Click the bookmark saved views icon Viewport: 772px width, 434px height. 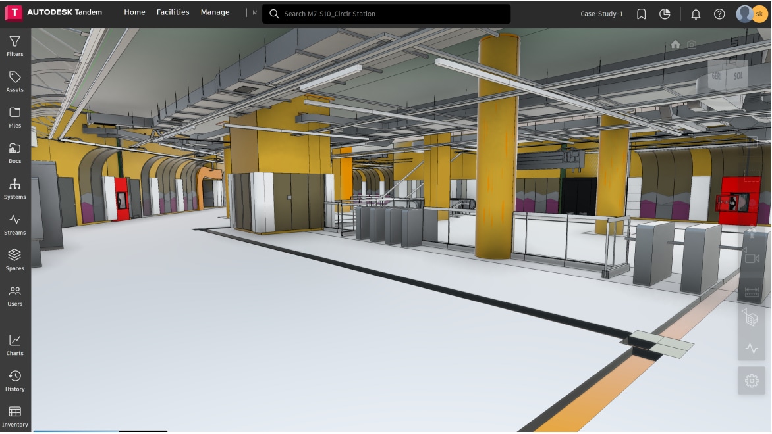coord(641,14)
